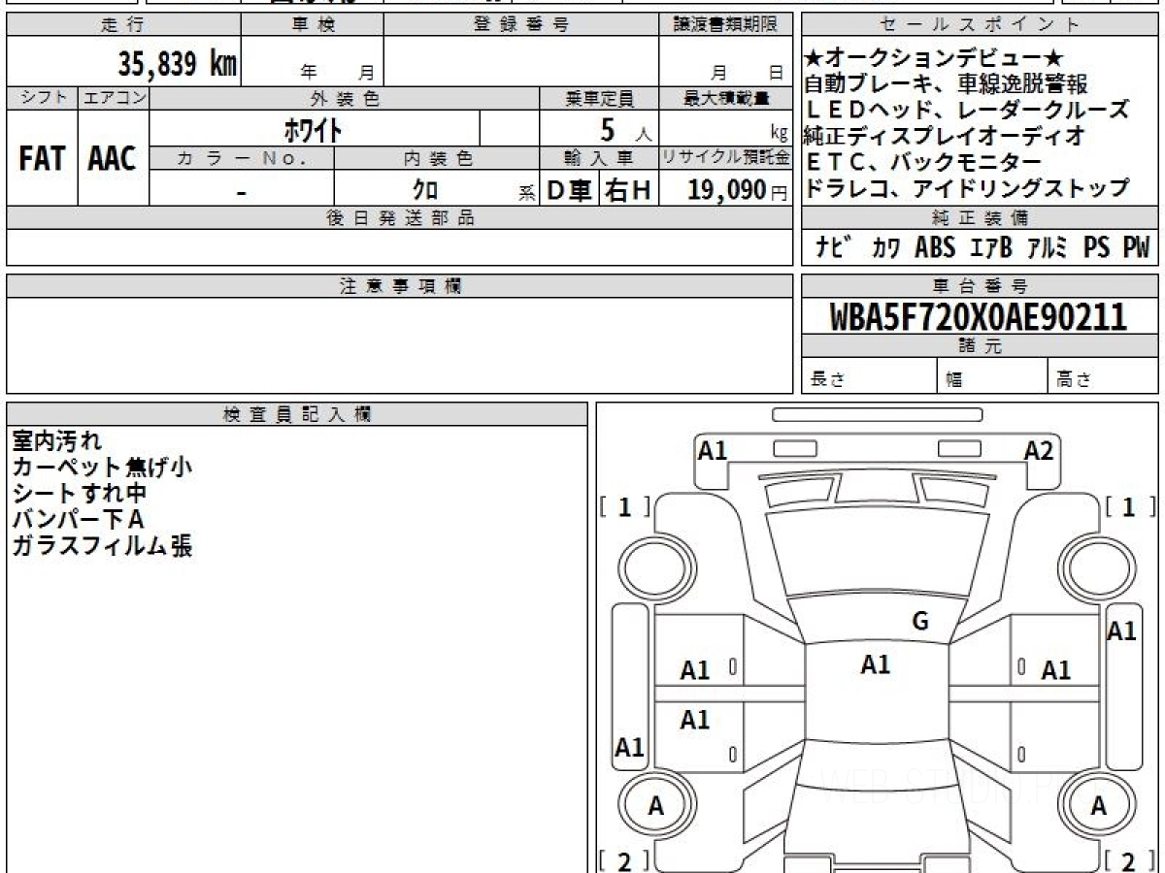
Task: Select the 検査員記入欄 section header
Action: coord(297,414)
